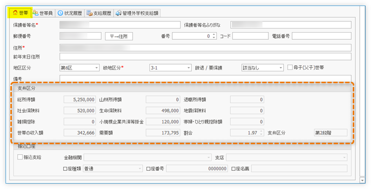Click the 口座番号 field showing 0000000
The height and width of the screenshot is (189, 371).
coord(197,169)
